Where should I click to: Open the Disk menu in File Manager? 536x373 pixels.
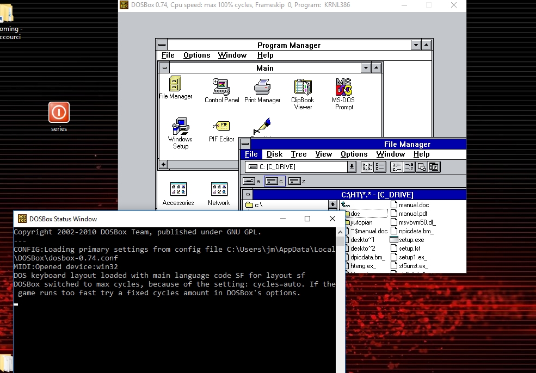click(274, 154)
